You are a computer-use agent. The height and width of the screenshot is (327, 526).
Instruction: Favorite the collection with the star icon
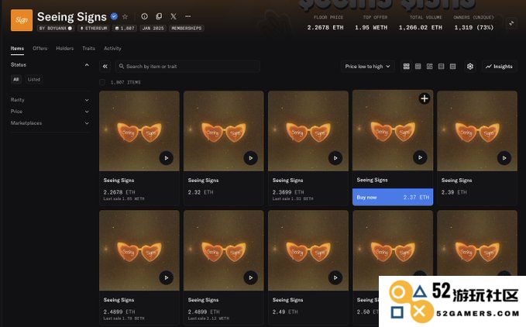pos(125,16)
